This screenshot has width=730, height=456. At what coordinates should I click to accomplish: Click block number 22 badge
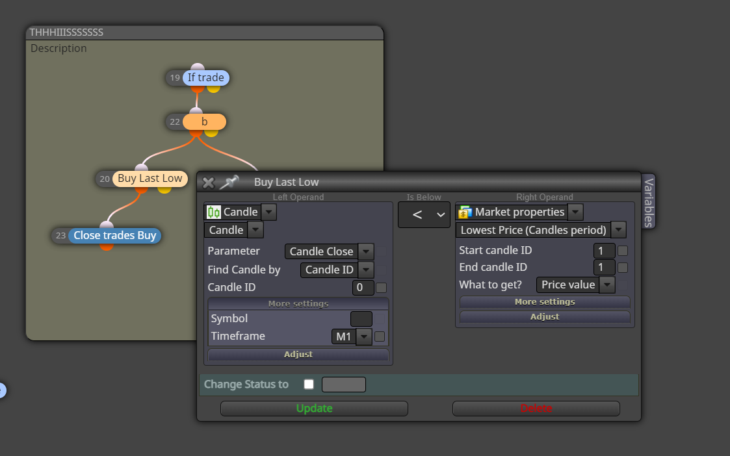175,122
